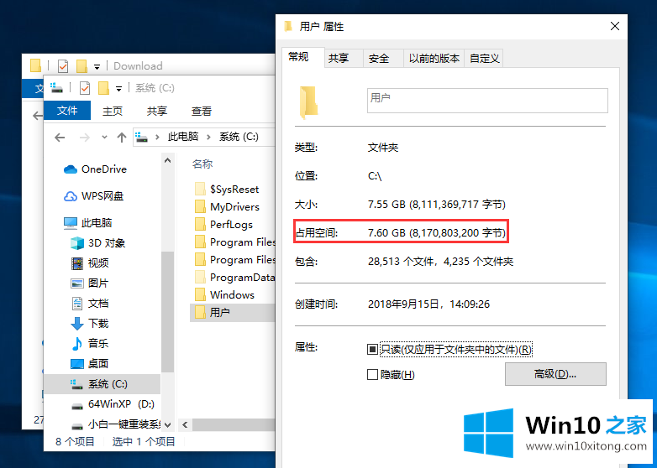The height and width of the screenshot is (468, 657).
Task: Expand the chevron before 此电脑 in address bar
Action: coord(157,137)
